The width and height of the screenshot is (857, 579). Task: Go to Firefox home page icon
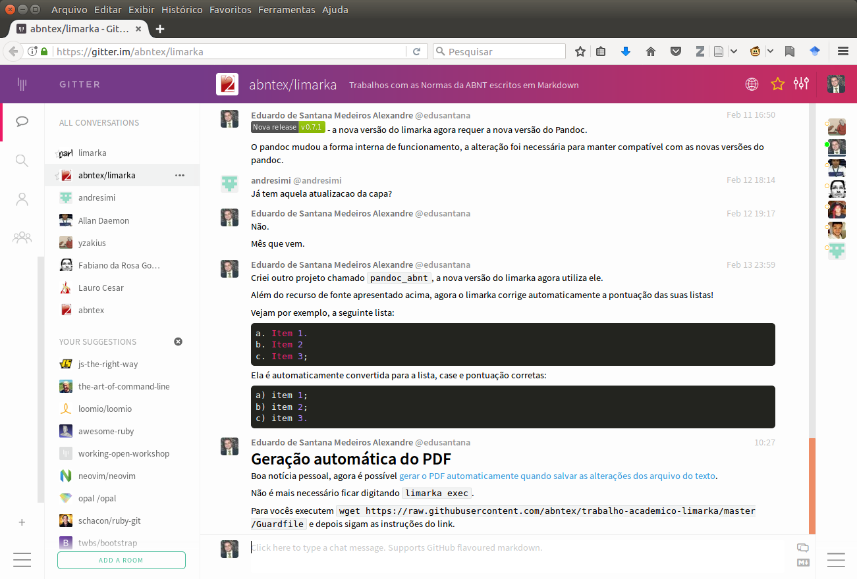pyautogui.click(x=651, y=51)
